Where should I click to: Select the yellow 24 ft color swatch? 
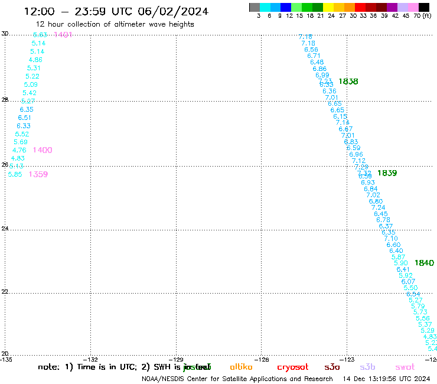pos(328,7)
